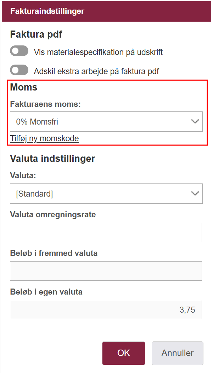
Task: Click the Fakturaindstillinger title bar
Action: (x=106, y=11)
